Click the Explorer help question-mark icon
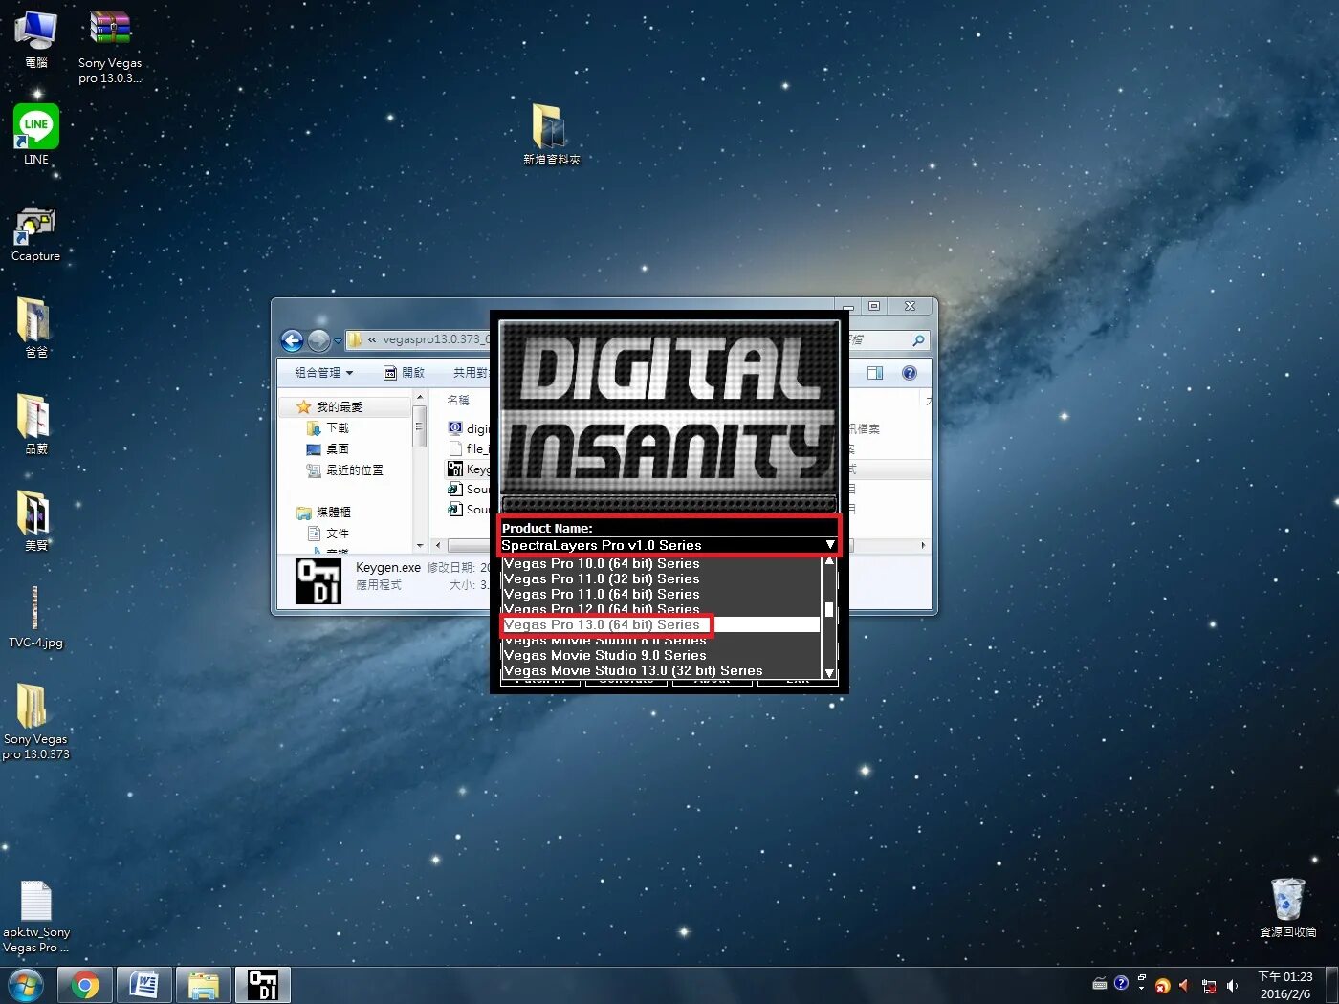Image resolution: width=1339 pixels, height=1004 pixels. click(910, 373)
